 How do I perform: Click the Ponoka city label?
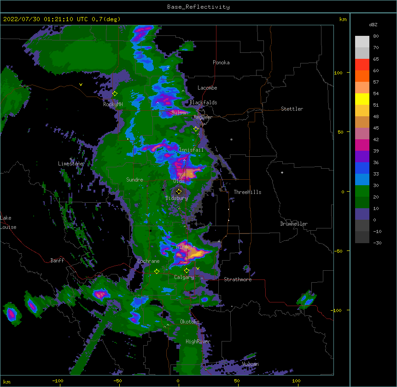(221, 63)
